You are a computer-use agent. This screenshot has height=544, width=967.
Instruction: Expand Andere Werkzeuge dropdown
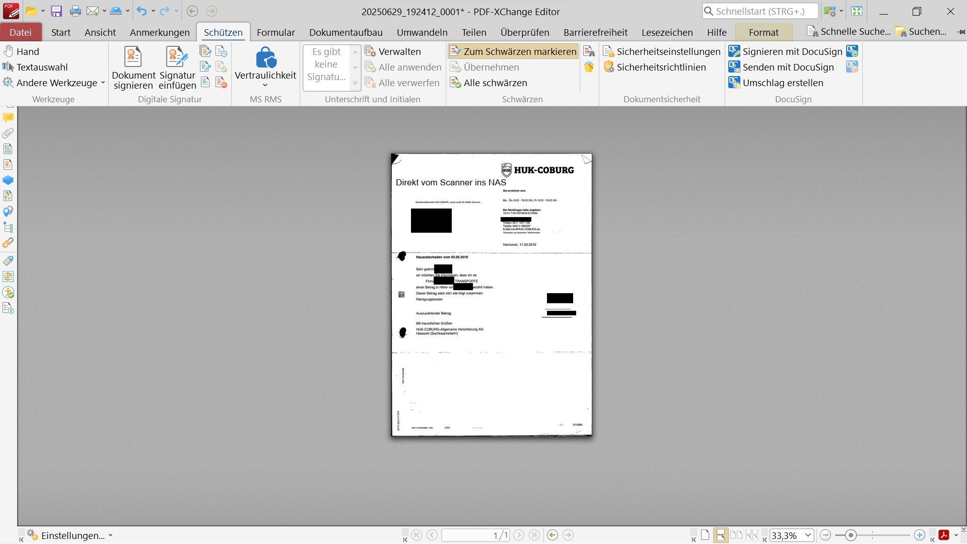click(x=103, y=83)
